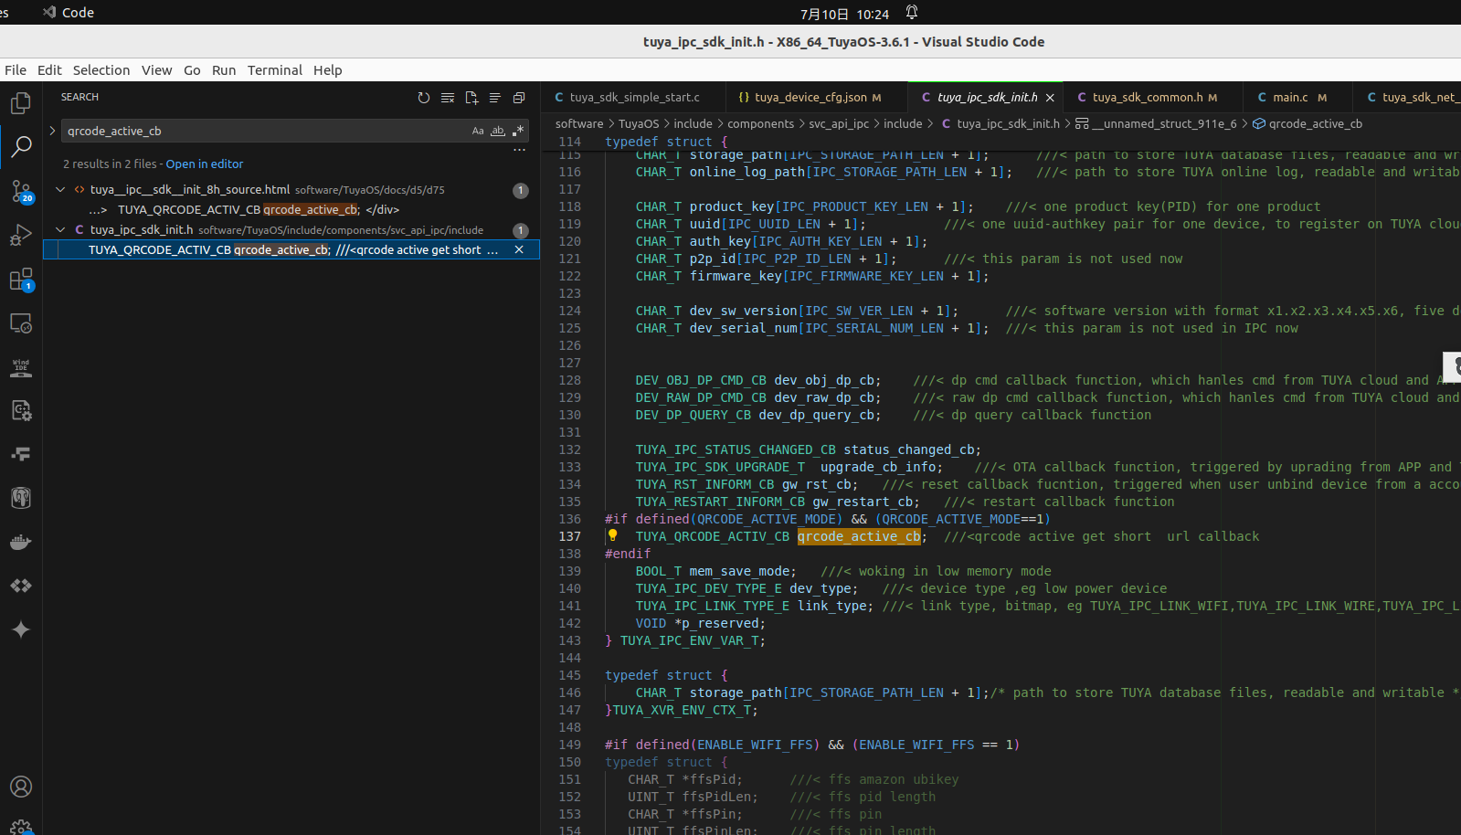Image resolution: width=1461 pixels, height=835 pixels.
Task: Click svc_api_ipc breadcrumb segment
Action: pyautogui.click(x=839, y=124)
